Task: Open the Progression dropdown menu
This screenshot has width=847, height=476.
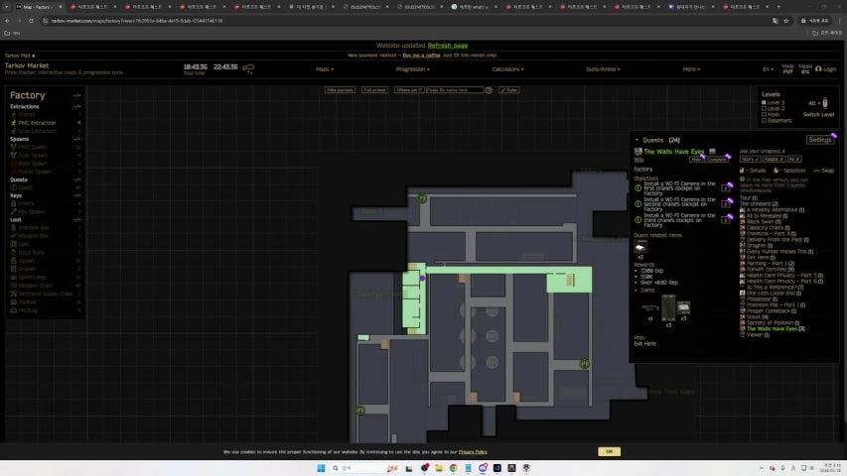Action: click(x=413, y=69)
